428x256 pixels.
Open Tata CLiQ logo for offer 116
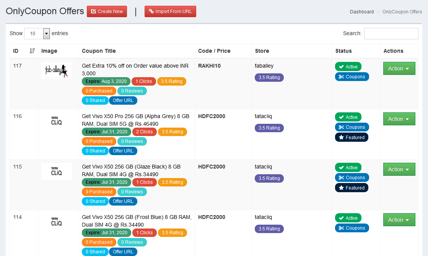pyautogui.click(x=57, y=121)
